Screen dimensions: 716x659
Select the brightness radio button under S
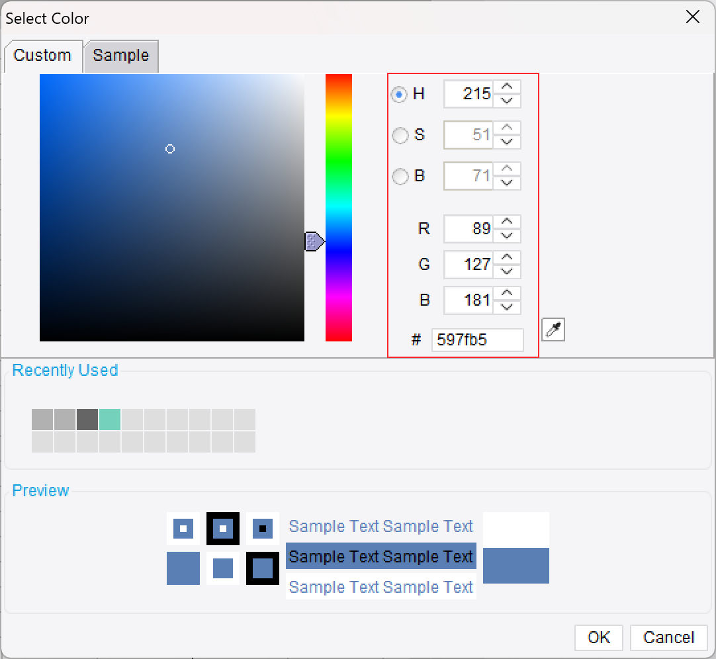point(400,176)
